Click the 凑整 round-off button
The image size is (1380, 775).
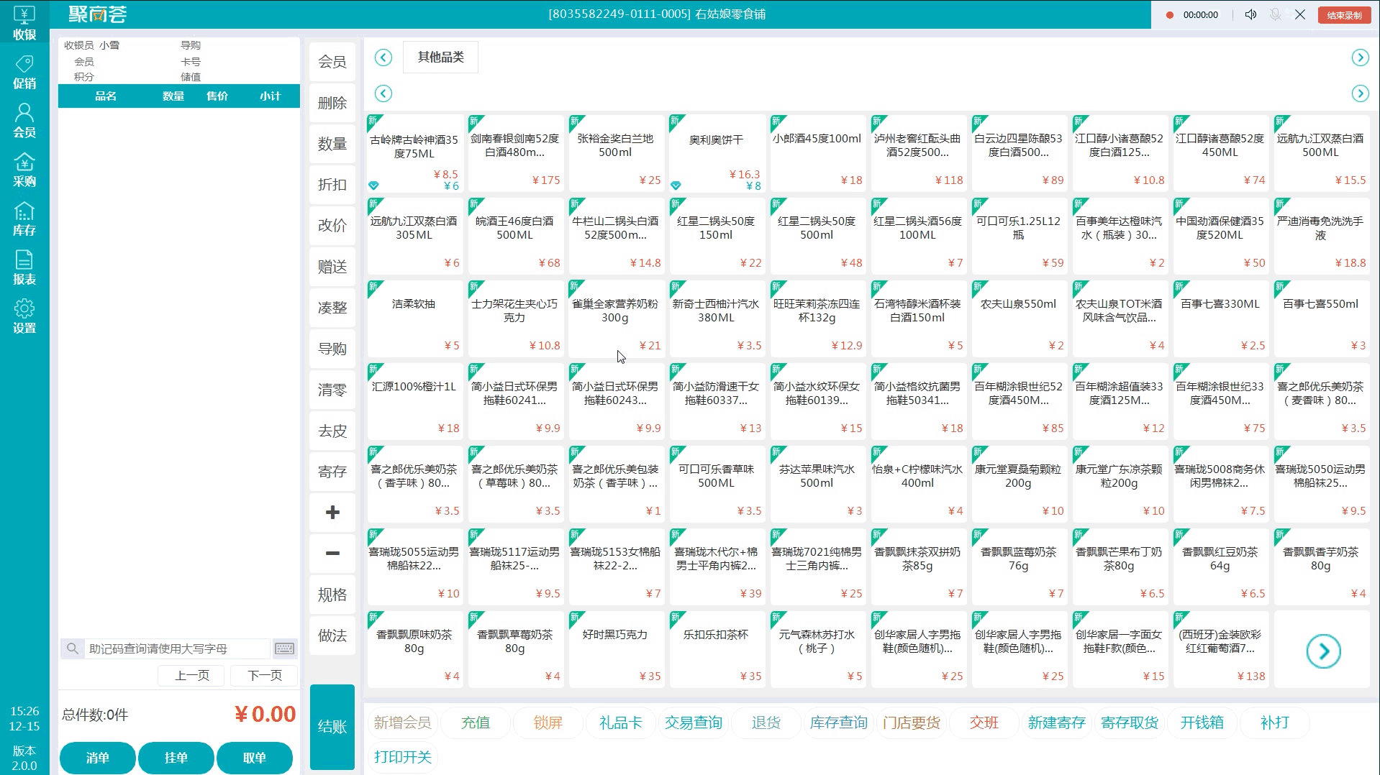pos(332,308)
